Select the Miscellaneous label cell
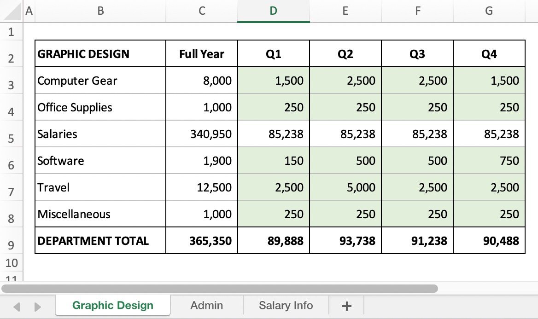Viewport: 538px width, 319px height. click(x=100, y=214)
